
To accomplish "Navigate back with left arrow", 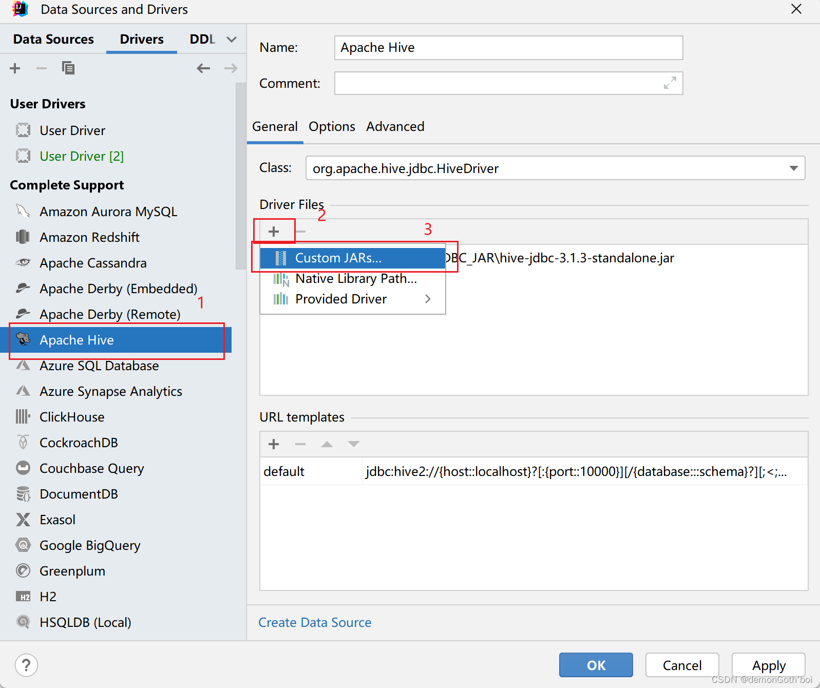I will pos(203,68).
